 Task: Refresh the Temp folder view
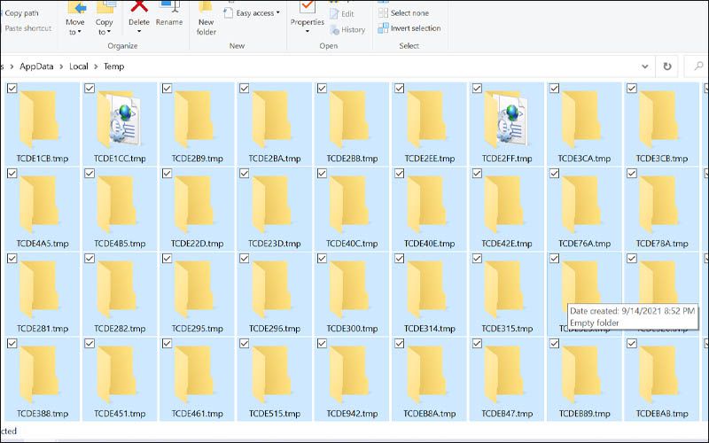pos(667,66)
